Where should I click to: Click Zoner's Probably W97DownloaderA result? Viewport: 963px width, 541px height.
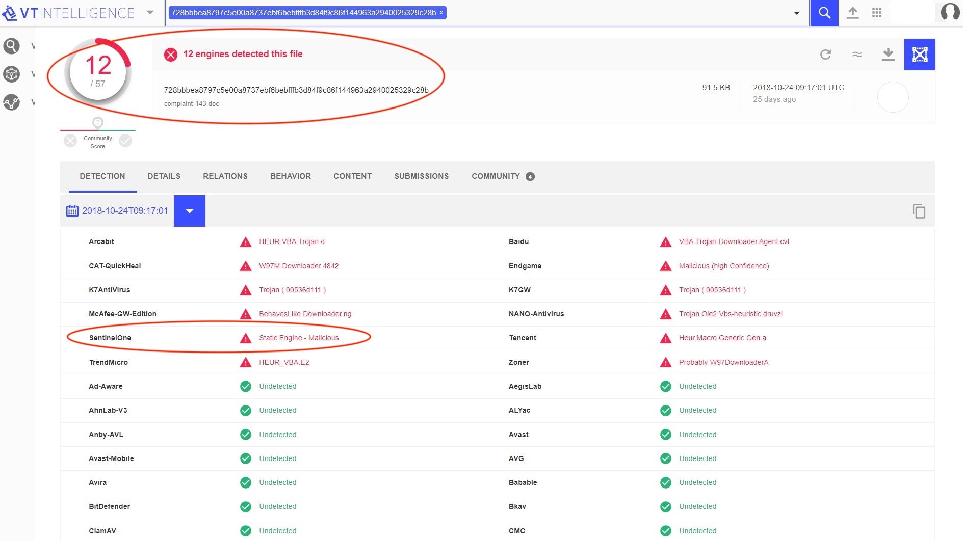(724, 362)
